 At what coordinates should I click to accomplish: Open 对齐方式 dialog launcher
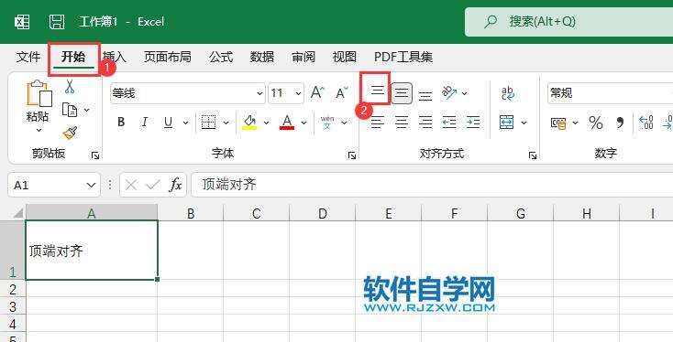533,155
